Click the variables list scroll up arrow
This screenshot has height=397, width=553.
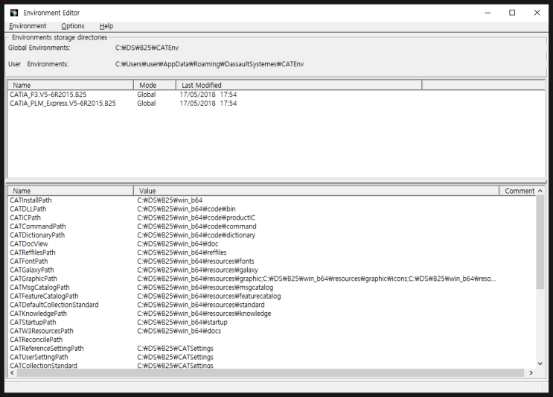point(540,191)
